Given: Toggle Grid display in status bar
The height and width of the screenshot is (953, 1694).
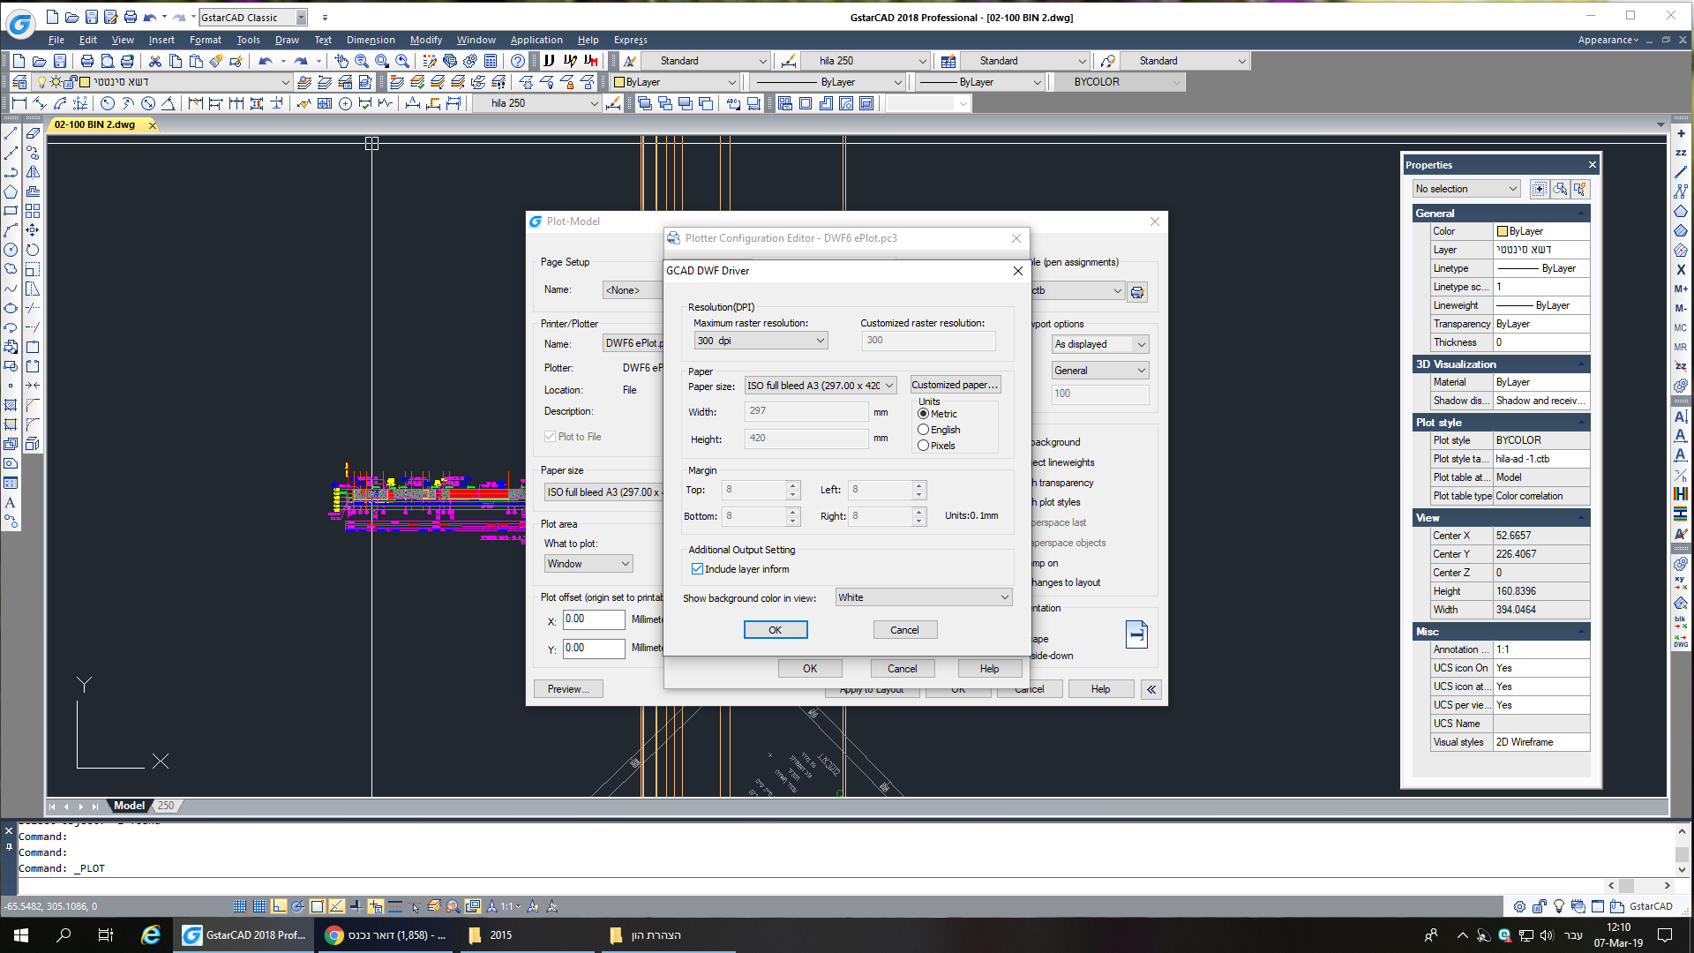Looking at the screenshot, I should pos(259,906).
